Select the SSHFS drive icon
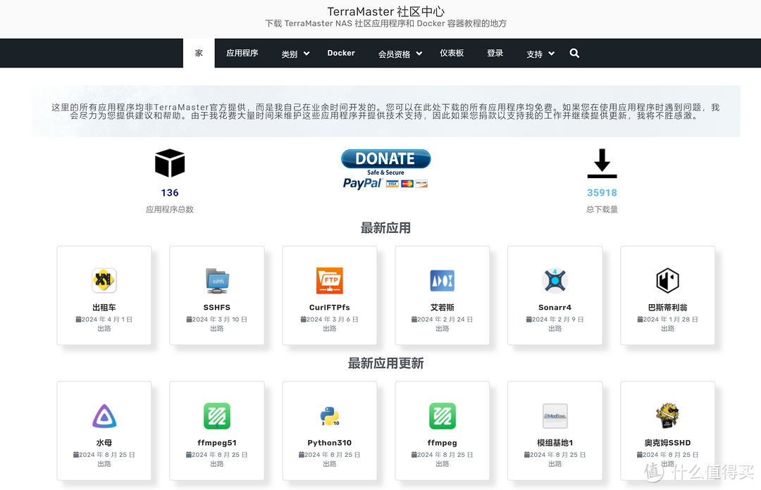 pos(216,279)
